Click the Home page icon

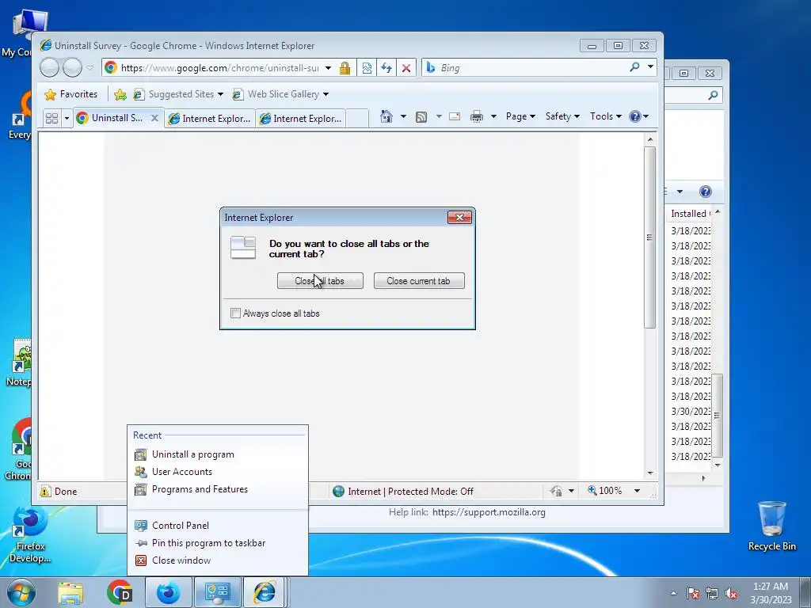[386, 116]
